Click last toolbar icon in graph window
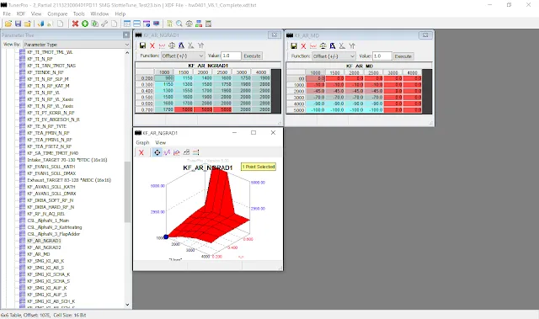Screen dimensions: 539x319 [196, 152]
